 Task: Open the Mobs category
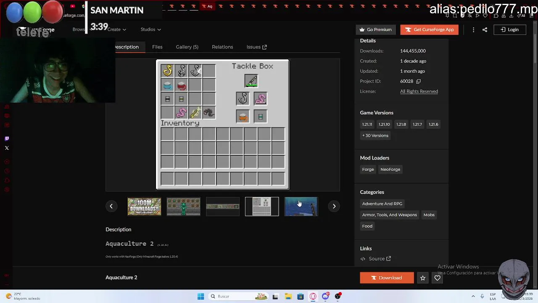(x=429, y=215)
